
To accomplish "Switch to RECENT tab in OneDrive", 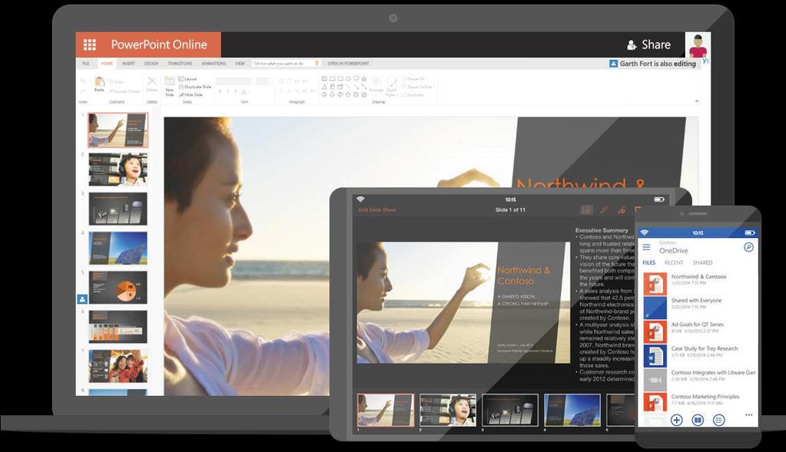I will tap(674, 262).
